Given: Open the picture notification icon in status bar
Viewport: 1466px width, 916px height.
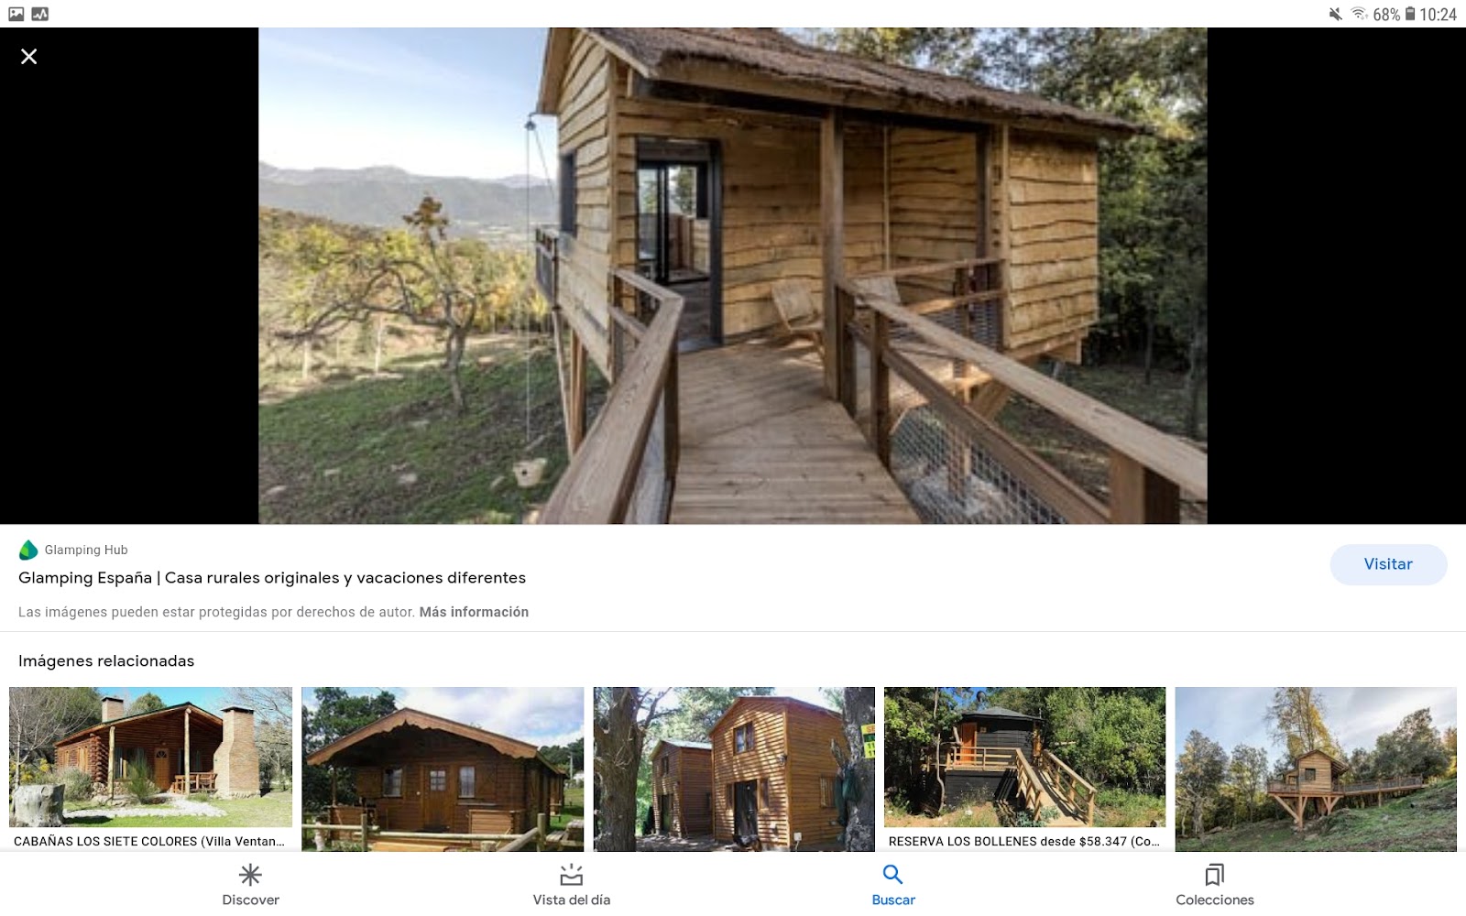Looking at the screenshot, I should tap(16, 14).
